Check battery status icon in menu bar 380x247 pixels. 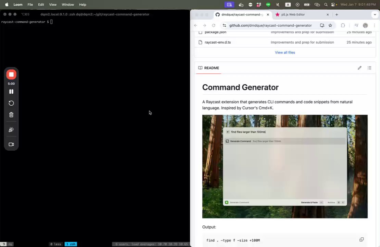[307, 4]
